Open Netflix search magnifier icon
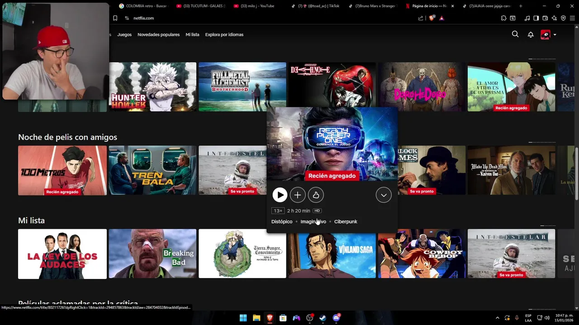This screenshot has height=325, width=579. click(x=515, y=34)
